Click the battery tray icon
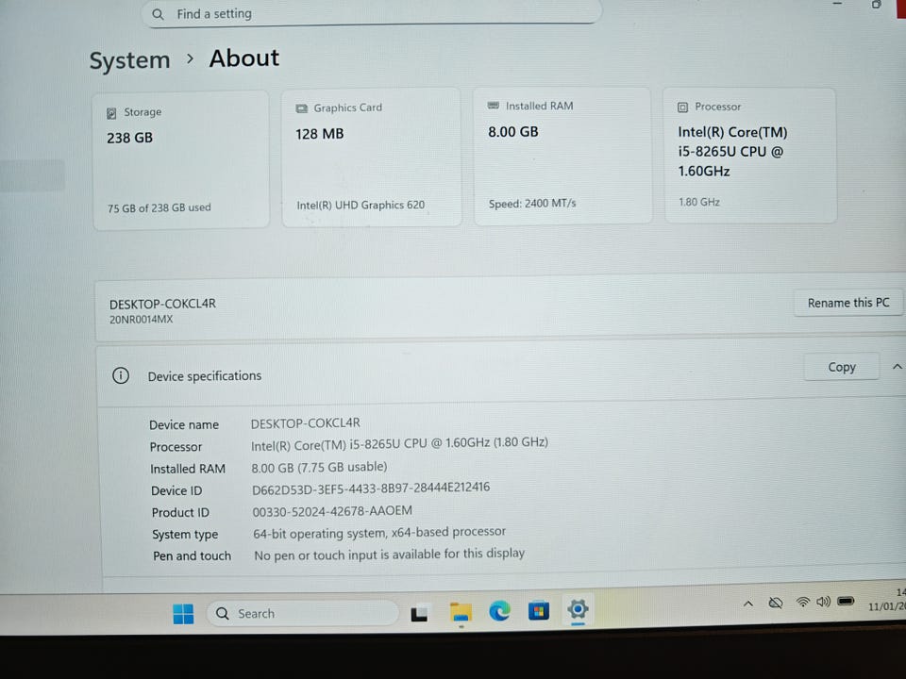Viewport: 906px width, 679px height. tap(846, 602)
